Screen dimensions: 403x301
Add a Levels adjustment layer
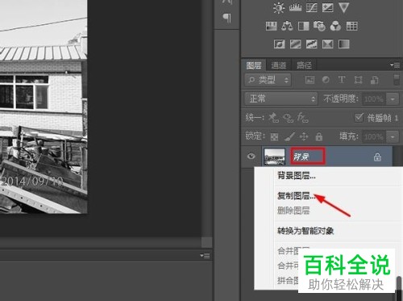tap(295, 8)
